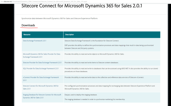
Task: Click 'staging database is needed' sentence
Action: click(x=95, y=99)
